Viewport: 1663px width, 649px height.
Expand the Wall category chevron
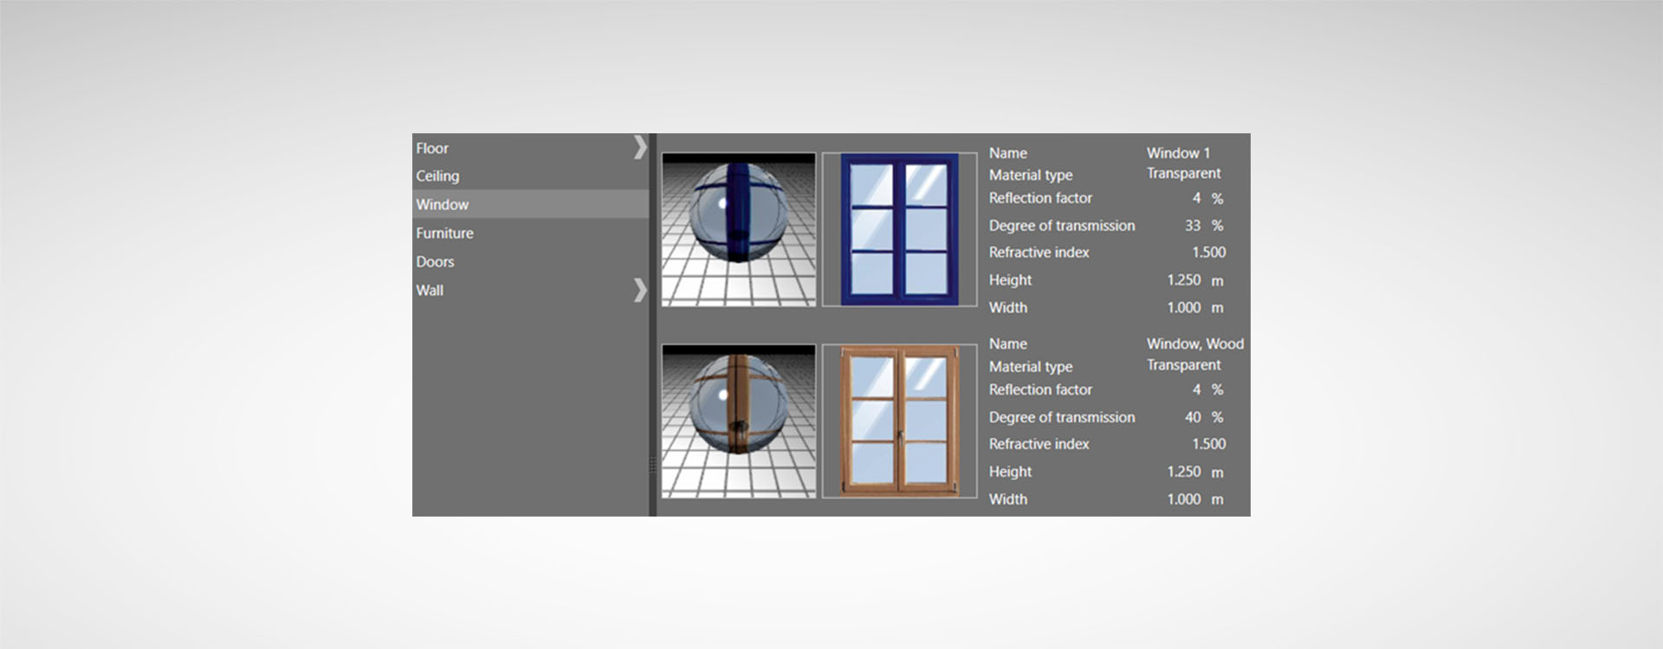click(639, 290)
